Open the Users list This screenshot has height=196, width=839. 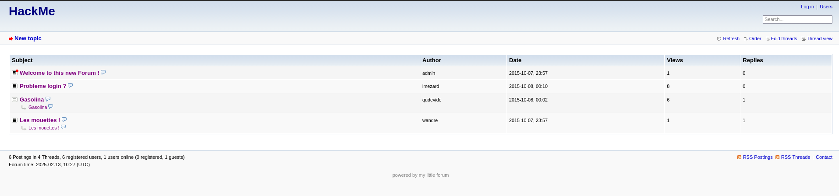826,7
